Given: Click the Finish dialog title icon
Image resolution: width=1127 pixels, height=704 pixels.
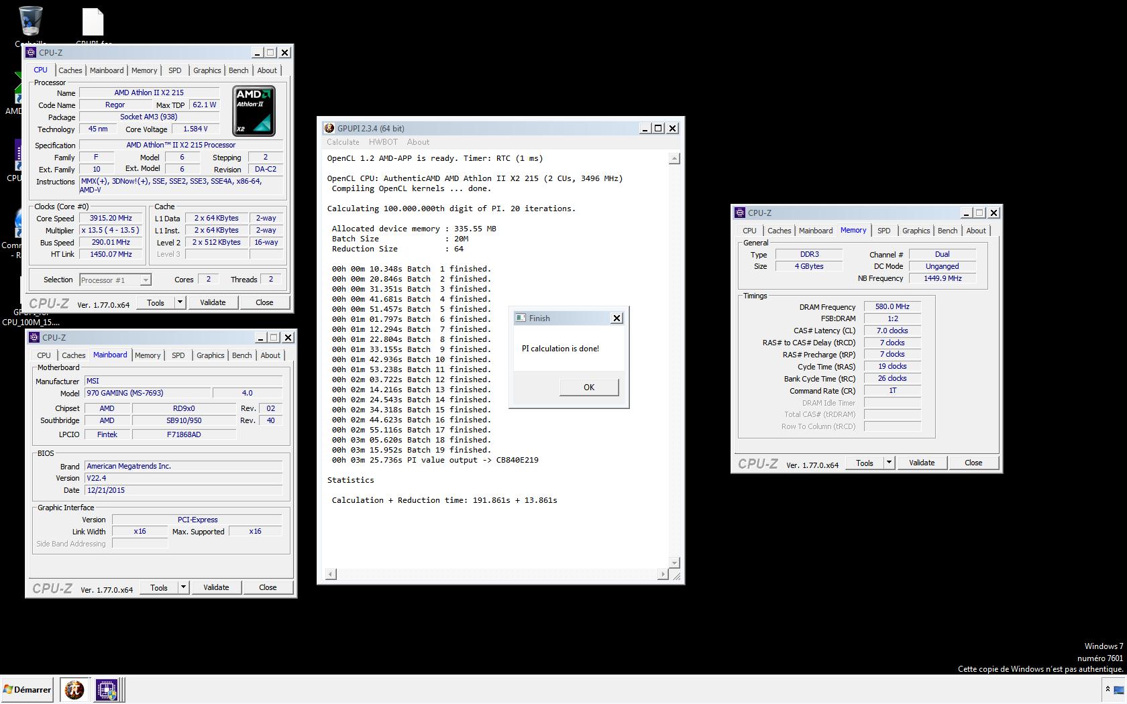Looking at the screenshot, I should point(521,318).
